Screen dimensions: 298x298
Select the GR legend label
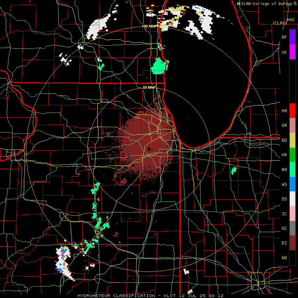[284, 125]
